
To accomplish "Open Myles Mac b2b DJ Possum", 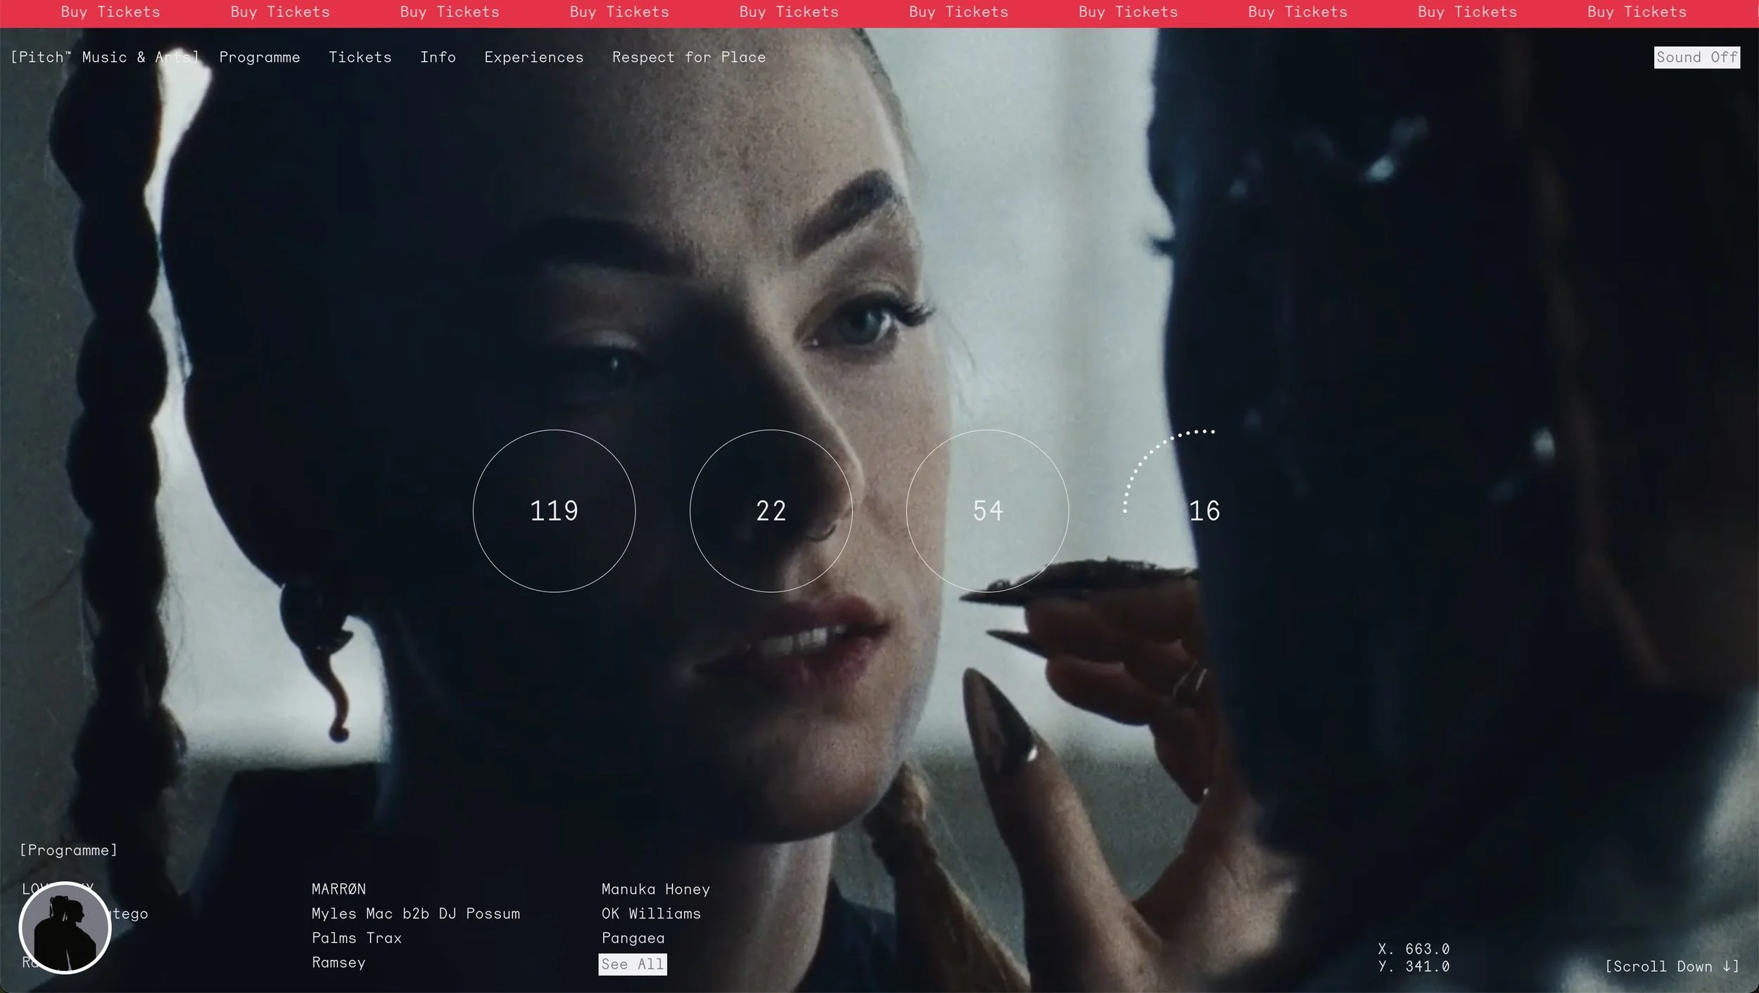I will [415, 914].
